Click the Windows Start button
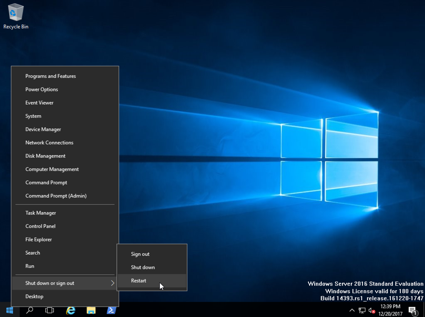This screenshot has width=425, height=317. click(10, 310)
